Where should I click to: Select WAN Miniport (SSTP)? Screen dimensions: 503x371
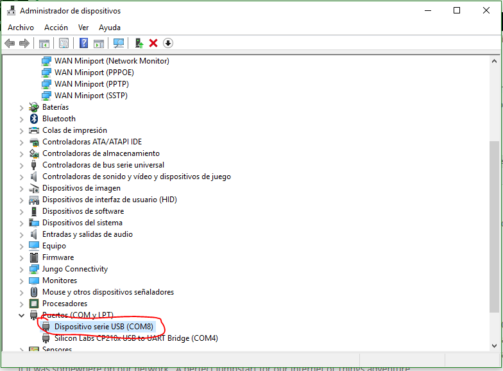(x=91, y=96)
